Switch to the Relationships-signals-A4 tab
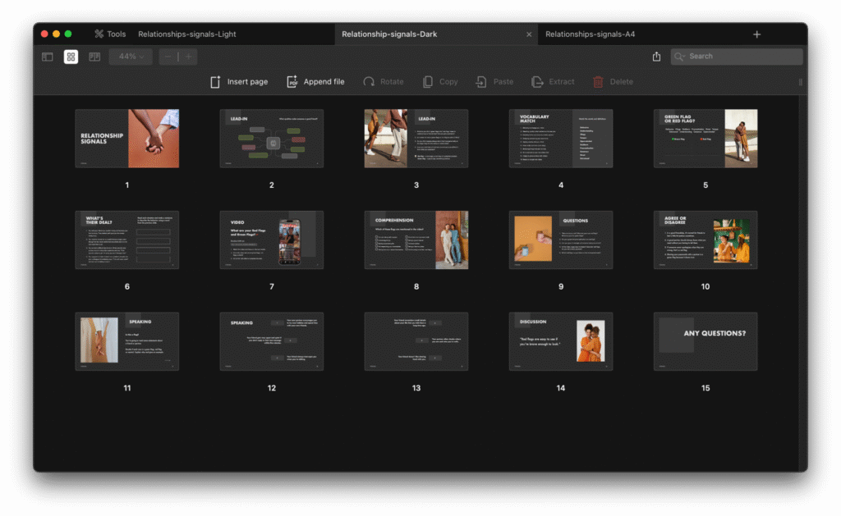Screen dimensions: 841x516 coord(590,34)
